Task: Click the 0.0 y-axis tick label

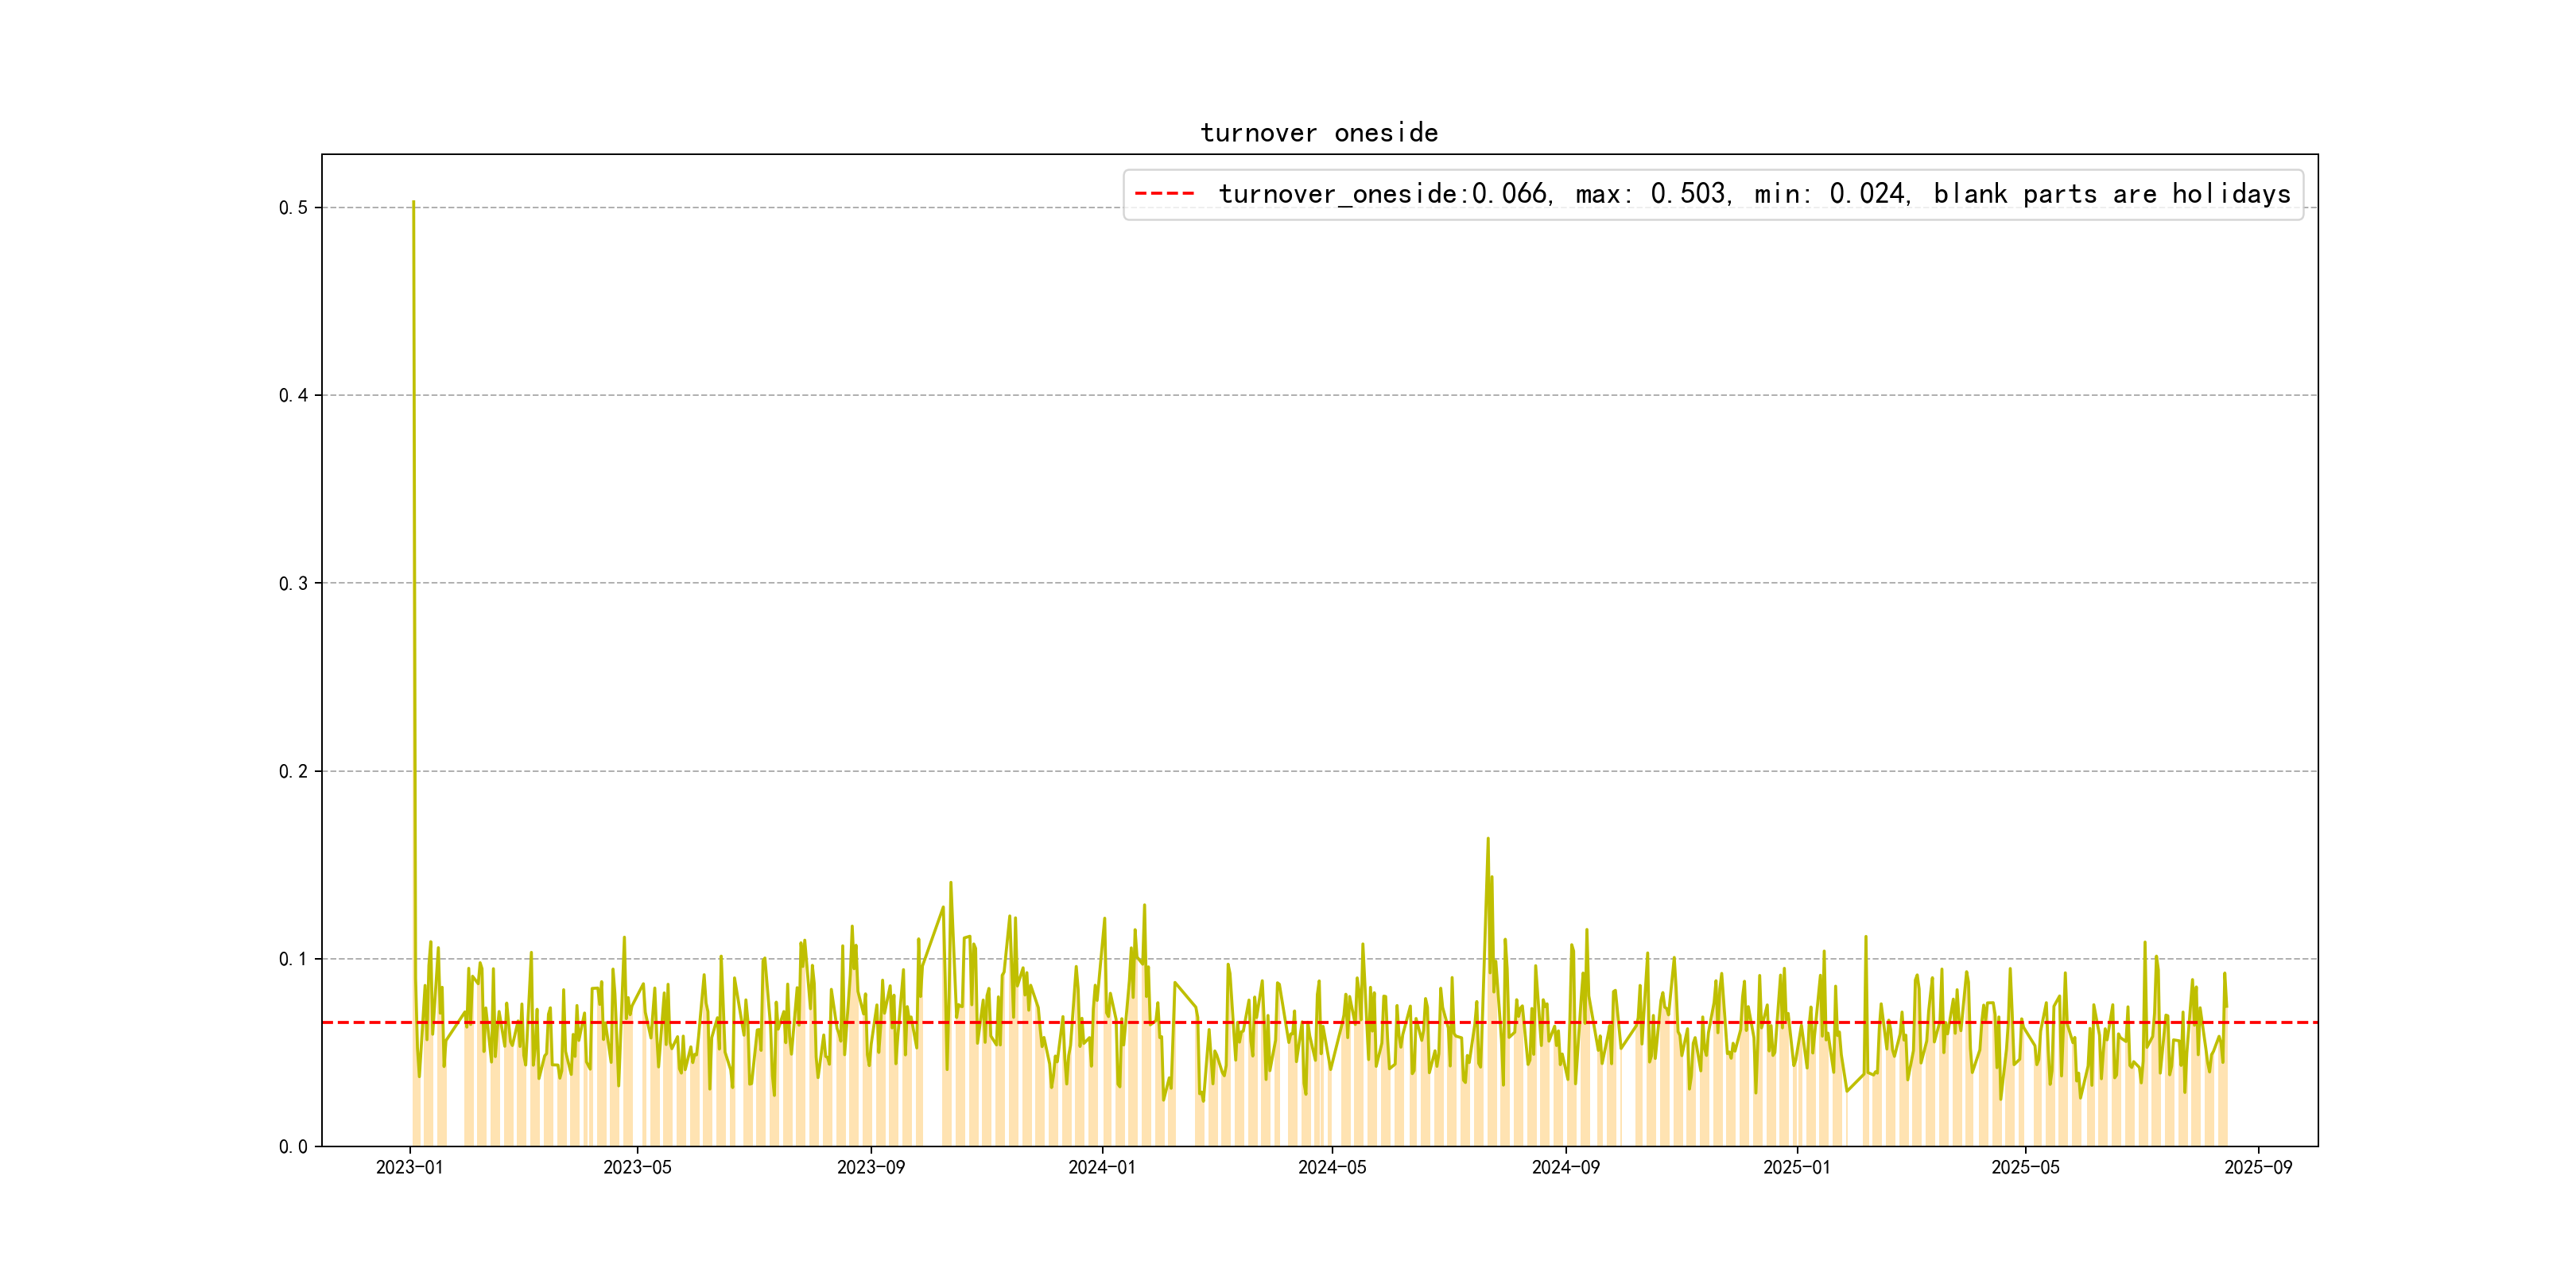Action: 293,1147
